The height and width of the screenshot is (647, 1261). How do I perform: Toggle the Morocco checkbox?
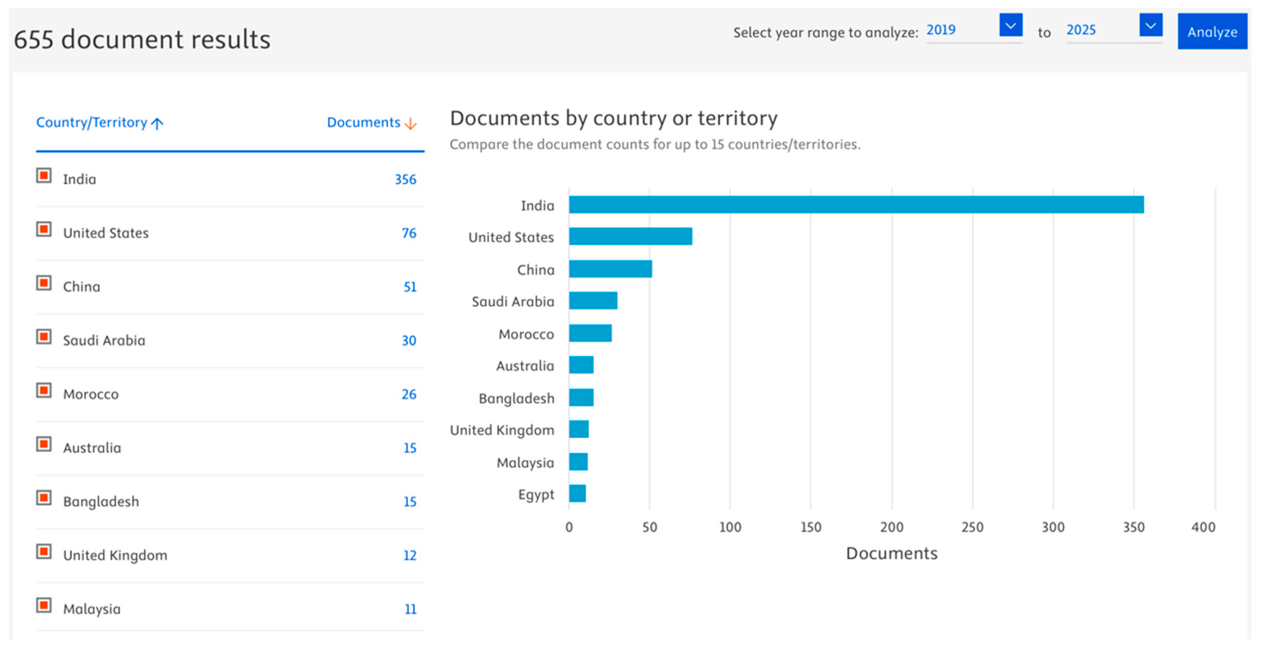pos(44,391)
